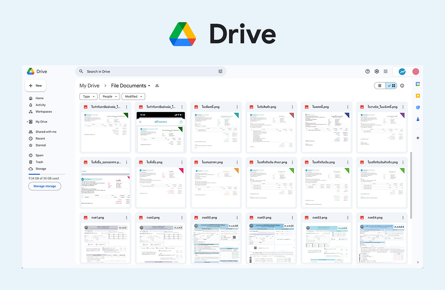This screenshot has height=290, width=445.
Task: Expand the My Drive tree arrow in sidebar
Action: 27,122
